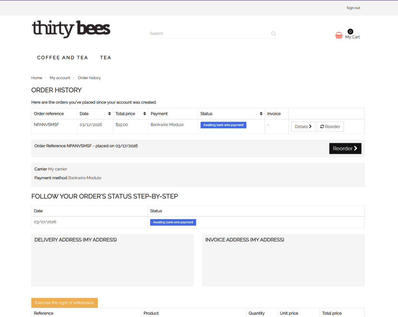This screenshot has width=398, height=317.
Task: Sort orders by Total price arrows
Action: click(x=145, y=114)
